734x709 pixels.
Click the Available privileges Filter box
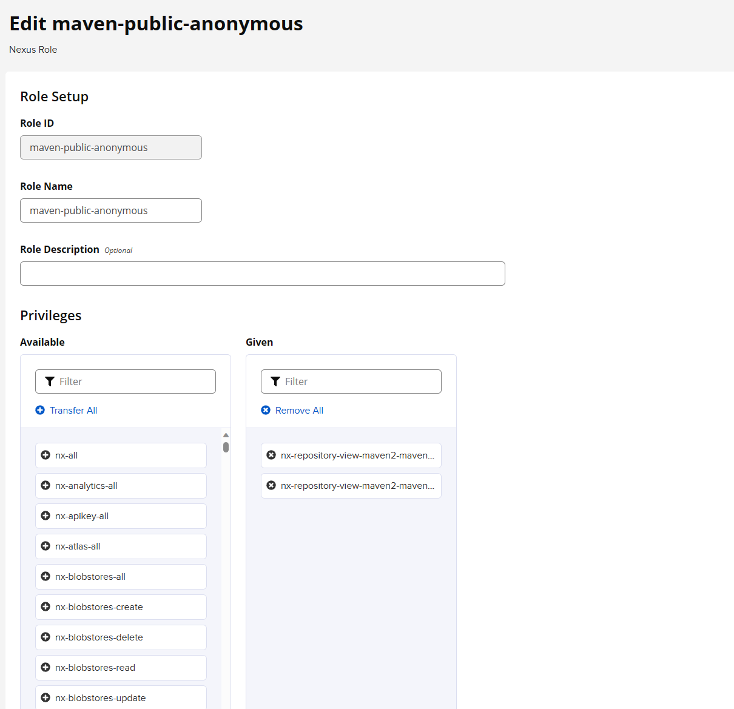coord(126,381)
